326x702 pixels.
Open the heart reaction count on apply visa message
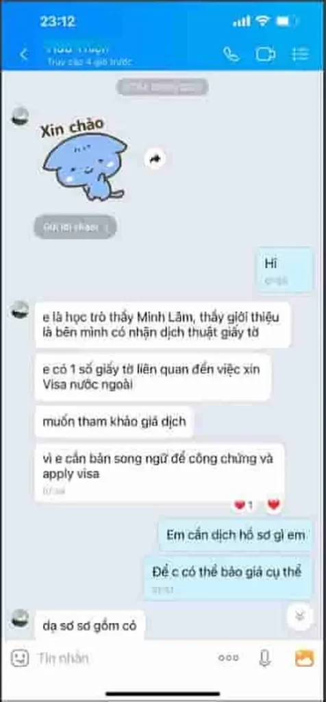tap(244, 505)
